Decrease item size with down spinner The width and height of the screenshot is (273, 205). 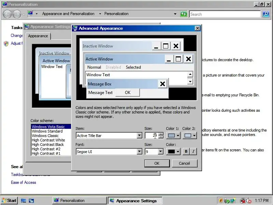pyautogui.click(x=161, y=137)
